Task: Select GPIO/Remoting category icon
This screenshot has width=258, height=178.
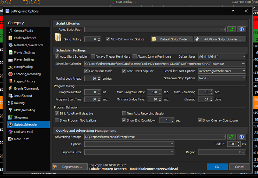Action: pyautogui.click(x=10, y=110)
